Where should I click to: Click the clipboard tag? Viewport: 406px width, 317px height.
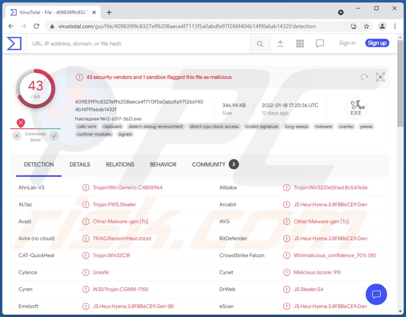click(112, 127)
